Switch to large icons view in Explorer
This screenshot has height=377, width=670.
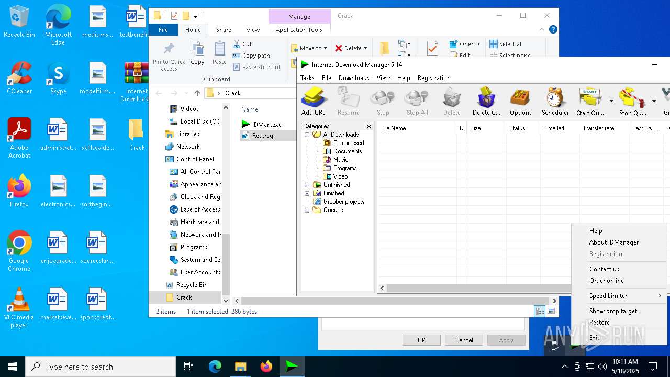point(551,311)
